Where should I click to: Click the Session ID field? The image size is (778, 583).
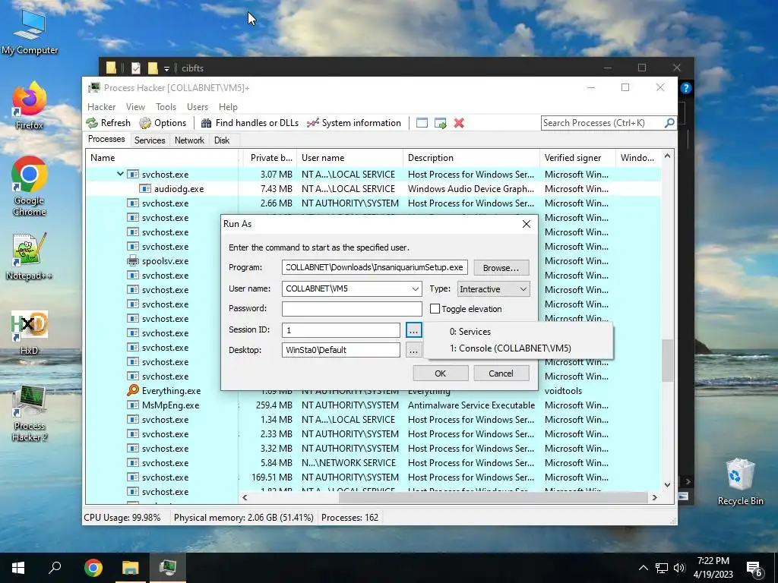tap(341, 329)
